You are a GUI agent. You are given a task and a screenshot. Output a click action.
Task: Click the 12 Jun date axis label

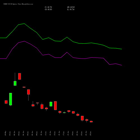(x=50, y=133)
